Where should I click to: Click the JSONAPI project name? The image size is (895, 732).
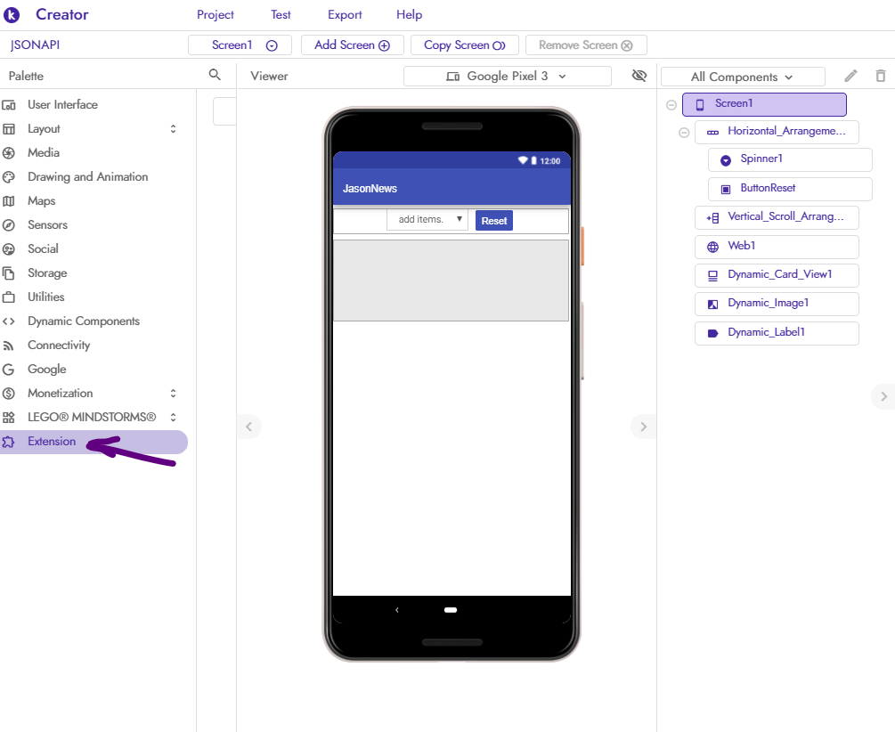coord(35,45)
